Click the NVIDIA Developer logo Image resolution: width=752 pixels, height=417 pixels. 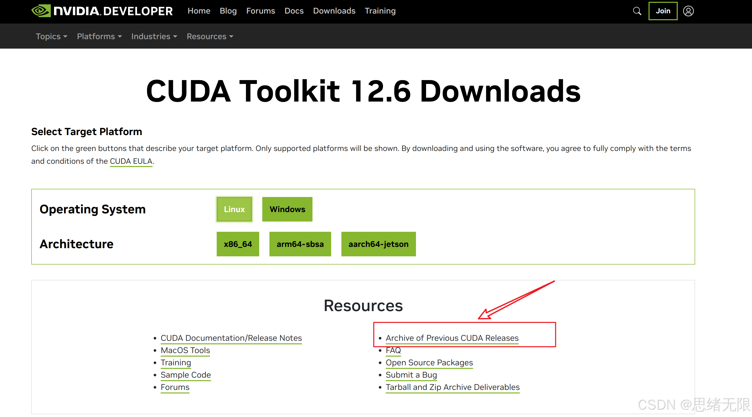(102, 11)
